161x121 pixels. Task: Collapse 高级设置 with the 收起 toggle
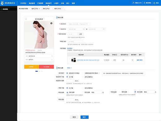point(69,68)
